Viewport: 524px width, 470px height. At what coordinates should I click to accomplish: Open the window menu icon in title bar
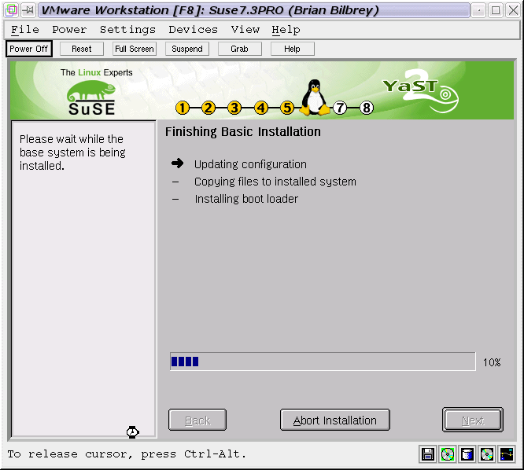coord(11,10)
